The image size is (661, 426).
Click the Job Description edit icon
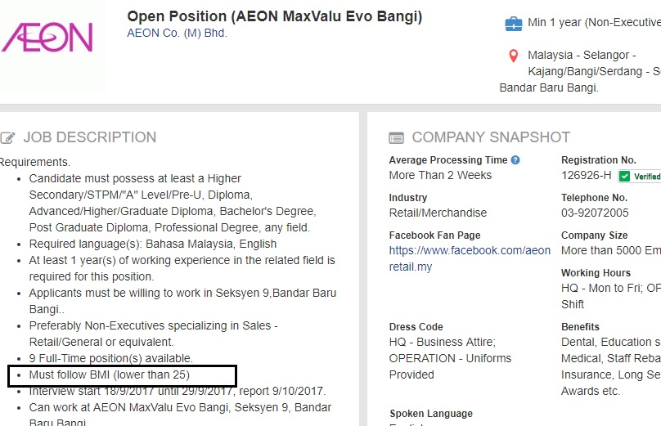click(7, 138)
